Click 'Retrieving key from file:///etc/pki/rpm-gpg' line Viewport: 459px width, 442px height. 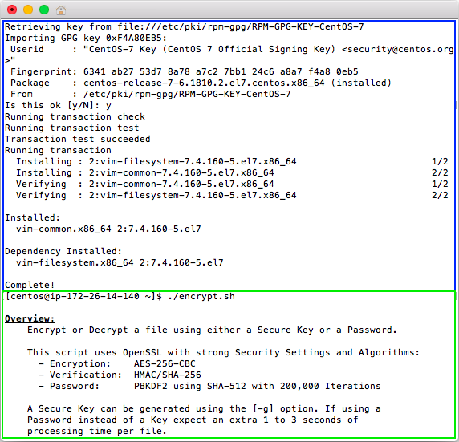(185, 26)
